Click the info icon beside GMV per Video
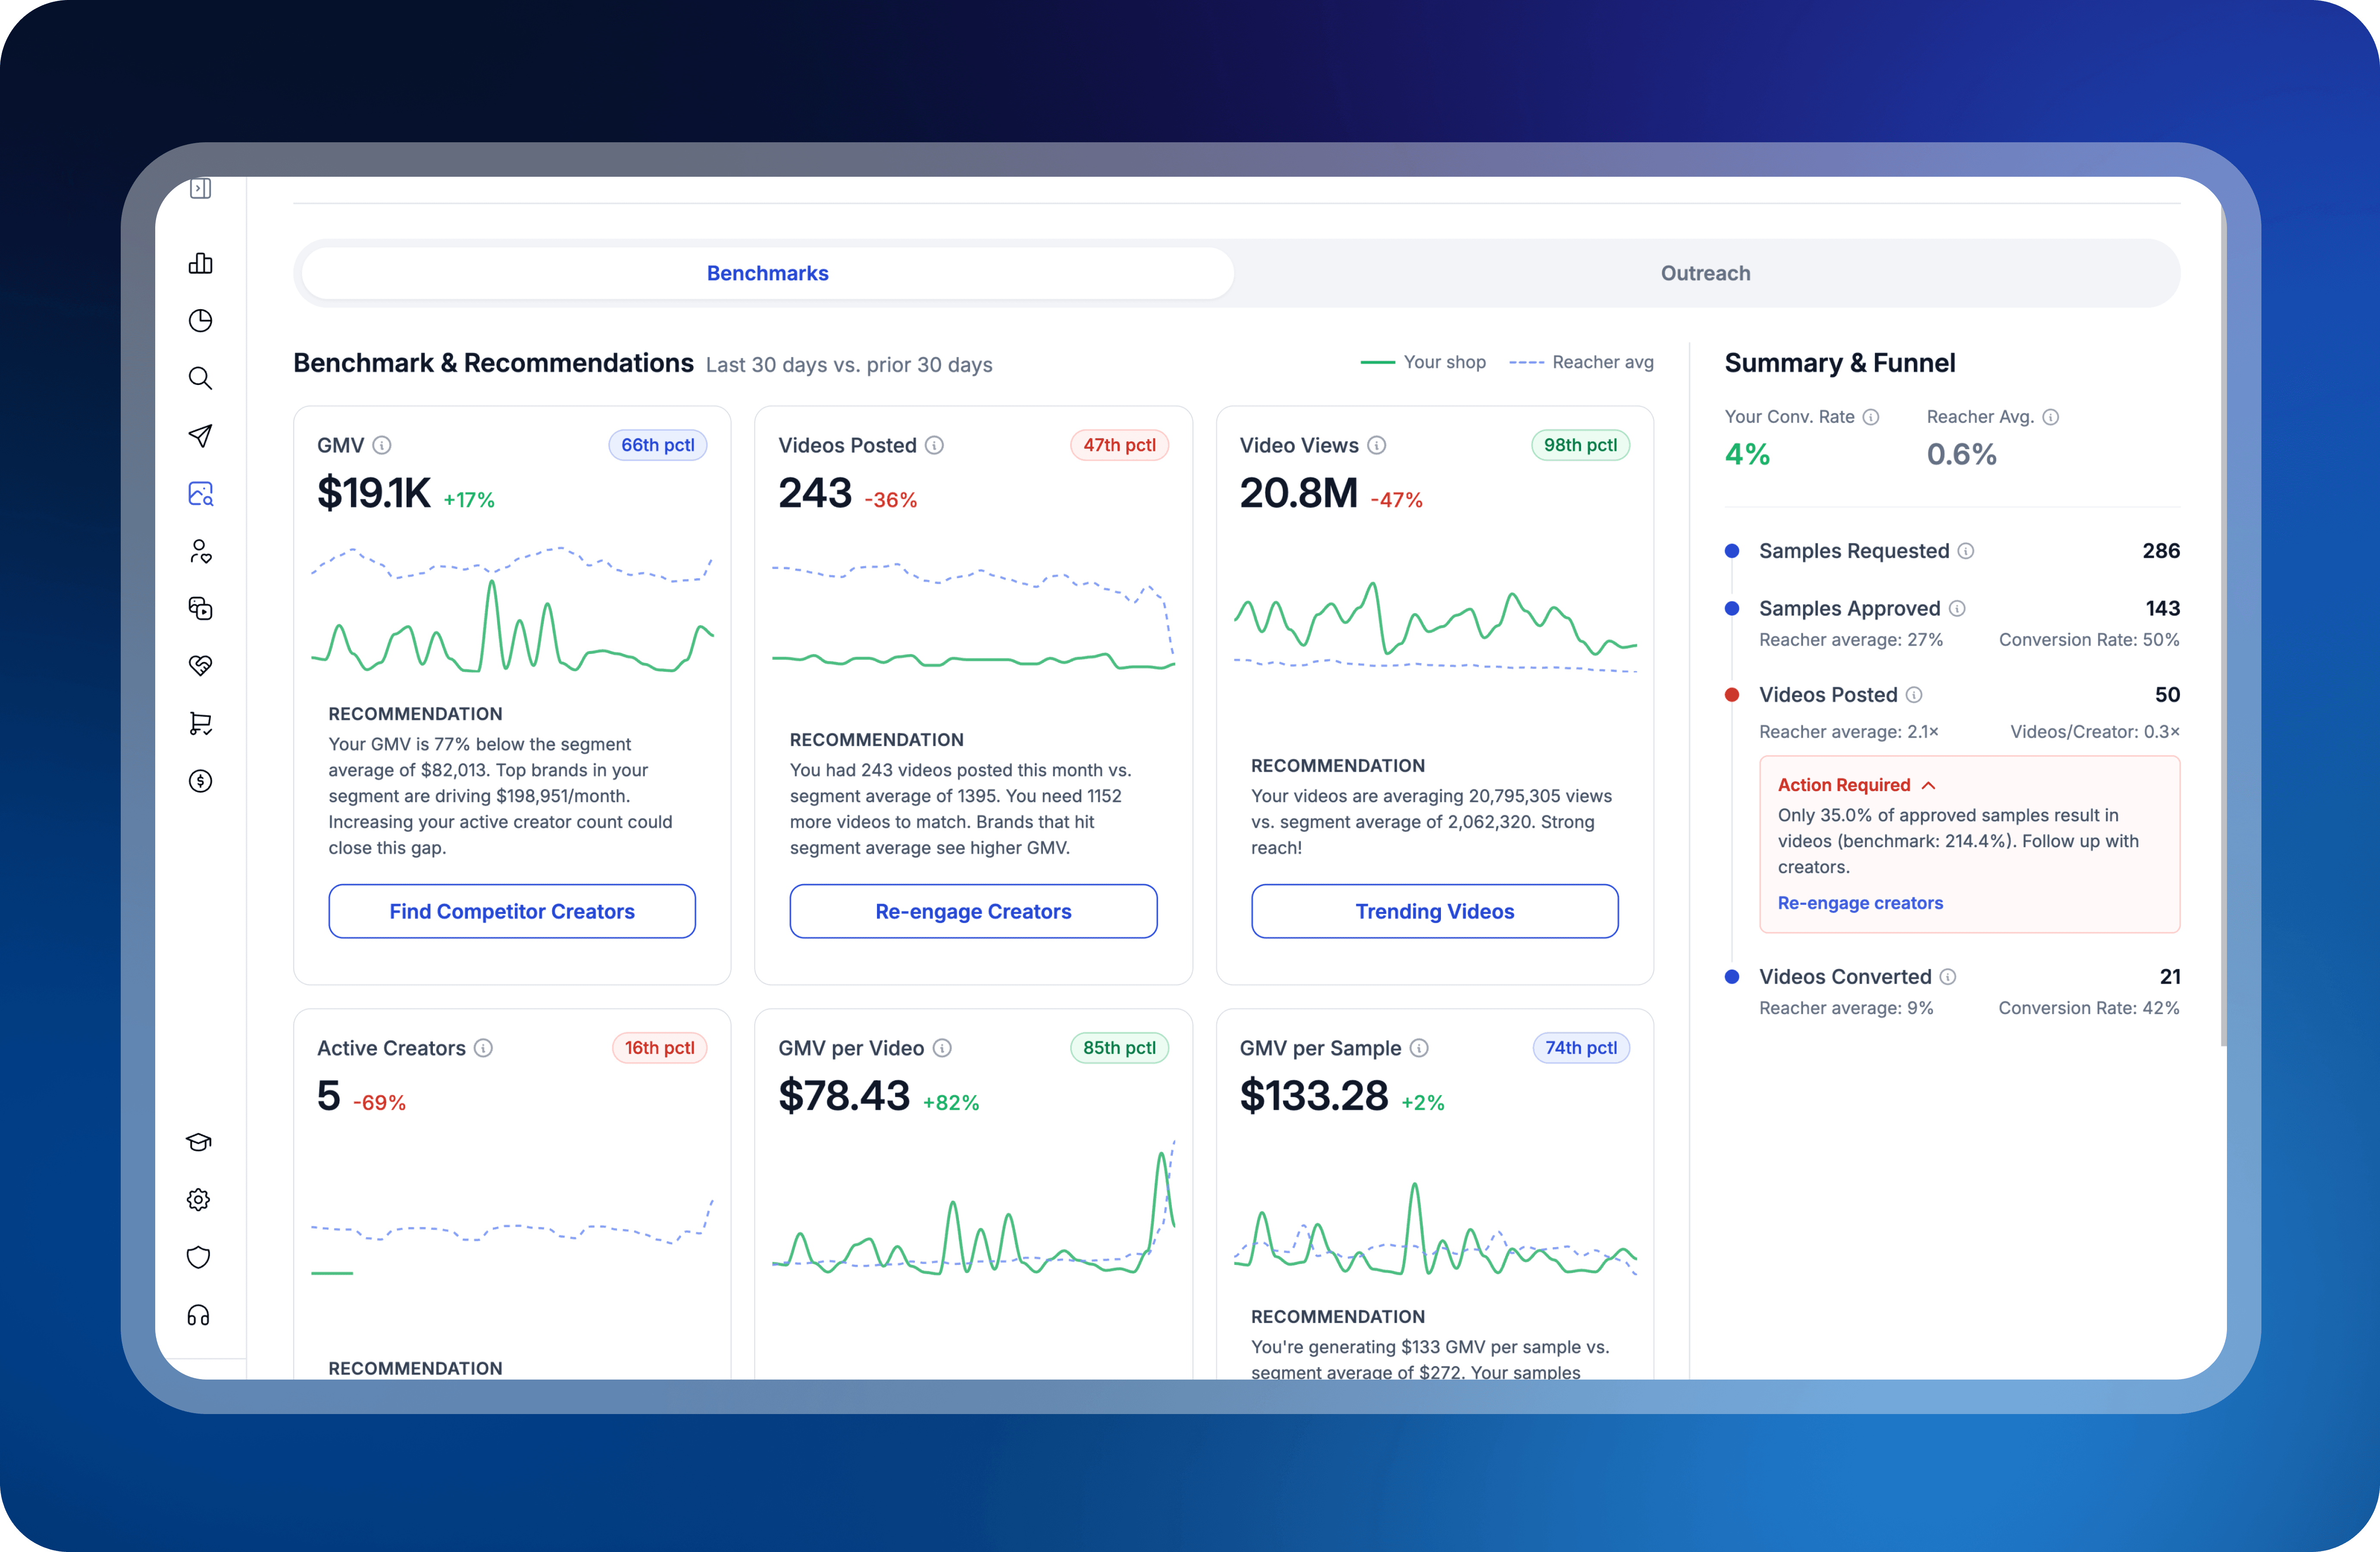Screen dimensions: 2380x1552 click(x=942, y=1048)
